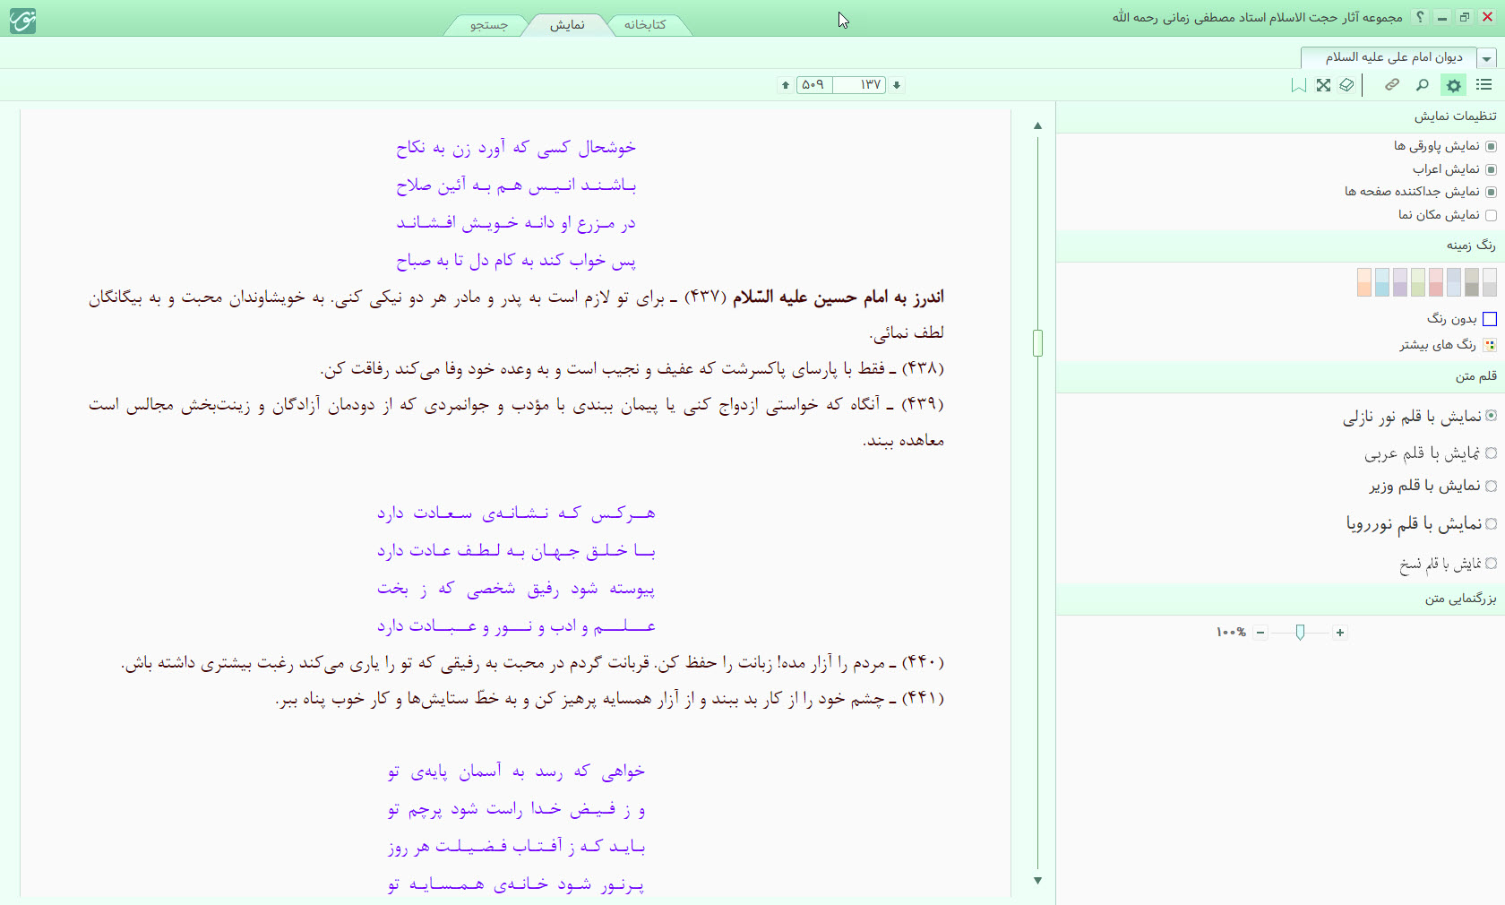Select the نمایش با قلم وزیر radio option
Viewport: 1505px width, 905px height.
click(1491, 487)
